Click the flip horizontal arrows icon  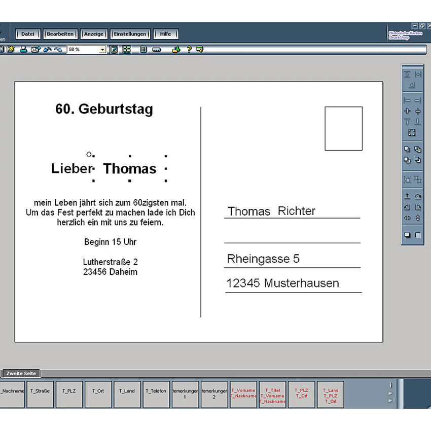click(407, 218)
